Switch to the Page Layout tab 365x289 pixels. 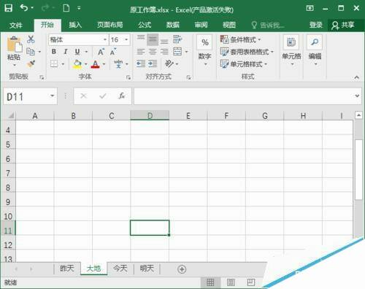pyautogui.click(x=110, y=25)
